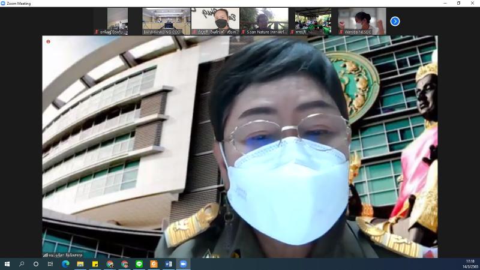Open Windows taskbar search
Screen dimensions: 480x270
click(22, 264)
